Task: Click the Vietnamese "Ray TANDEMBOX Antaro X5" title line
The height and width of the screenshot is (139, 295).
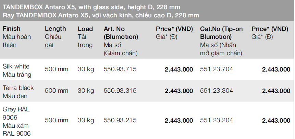Action: pos(101,15)
